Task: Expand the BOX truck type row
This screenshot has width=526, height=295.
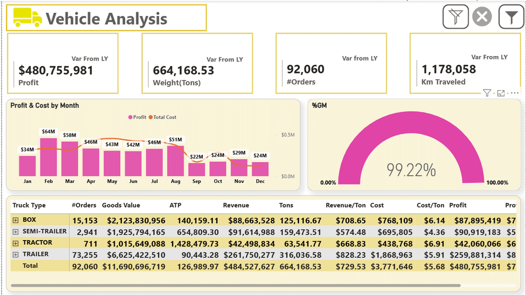Action: tap(15, 220)
